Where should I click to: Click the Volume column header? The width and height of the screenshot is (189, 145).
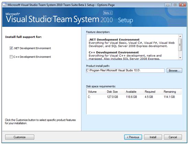coord(96,92)
